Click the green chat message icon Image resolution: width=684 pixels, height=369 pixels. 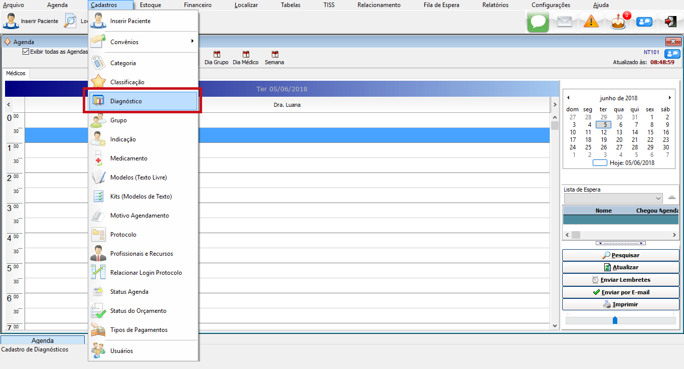(x=538, y=22)
